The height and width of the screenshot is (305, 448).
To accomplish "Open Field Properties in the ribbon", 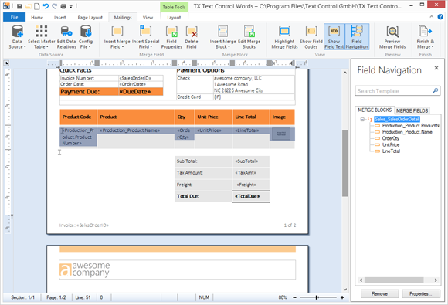I will [171, 37].
